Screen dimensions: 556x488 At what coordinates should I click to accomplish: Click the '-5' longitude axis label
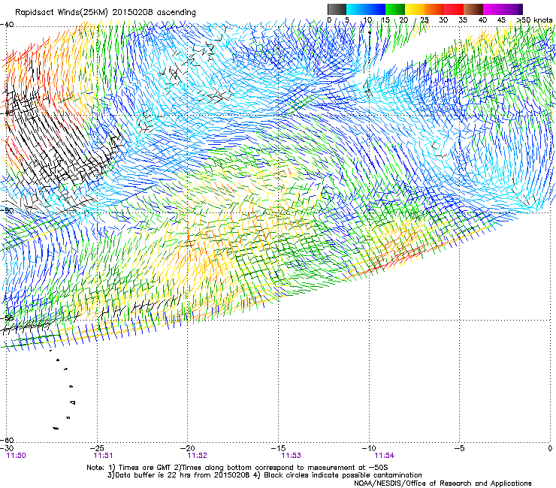(459, 448)
